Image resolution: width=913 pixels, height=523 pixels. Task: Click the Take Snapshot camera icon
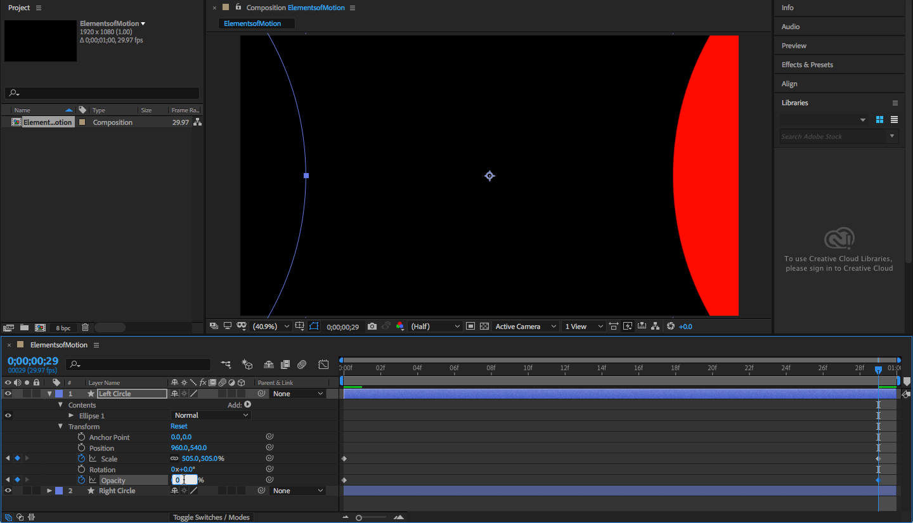(372, 326)
